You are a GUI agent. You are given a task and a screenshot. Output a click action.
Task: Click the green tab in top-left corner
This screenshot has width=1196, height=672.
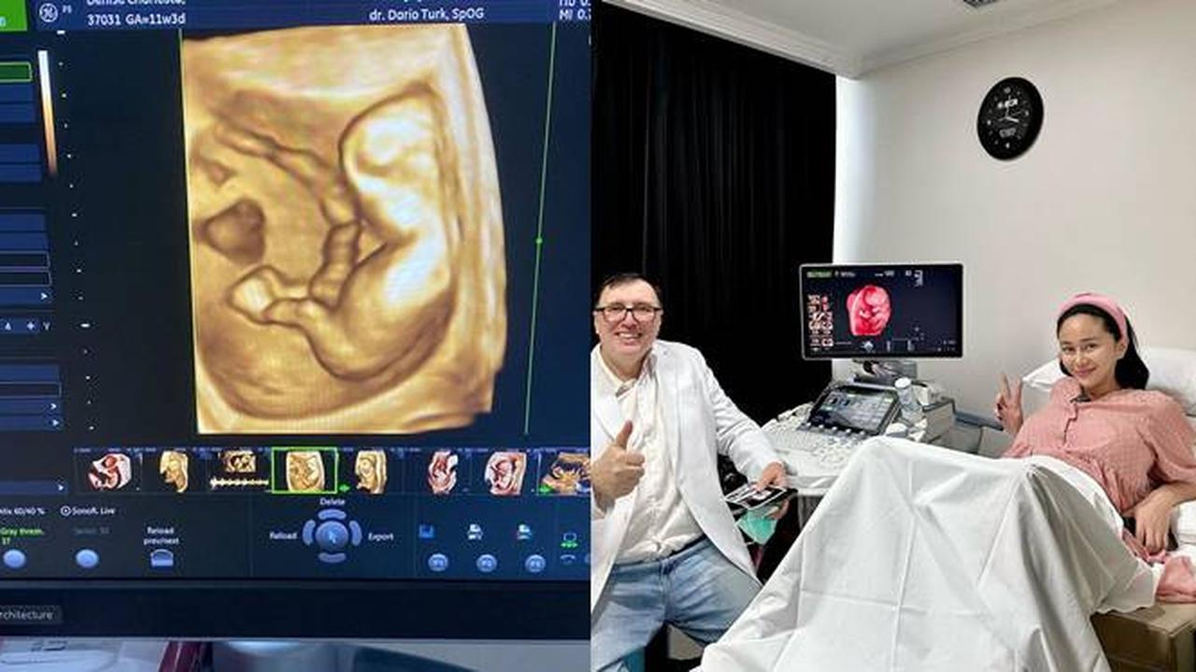tap(13, 15)
